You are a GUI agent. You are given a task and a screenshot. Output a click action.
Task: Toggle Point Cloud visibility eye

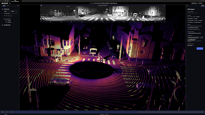click(x=2, y=9)
